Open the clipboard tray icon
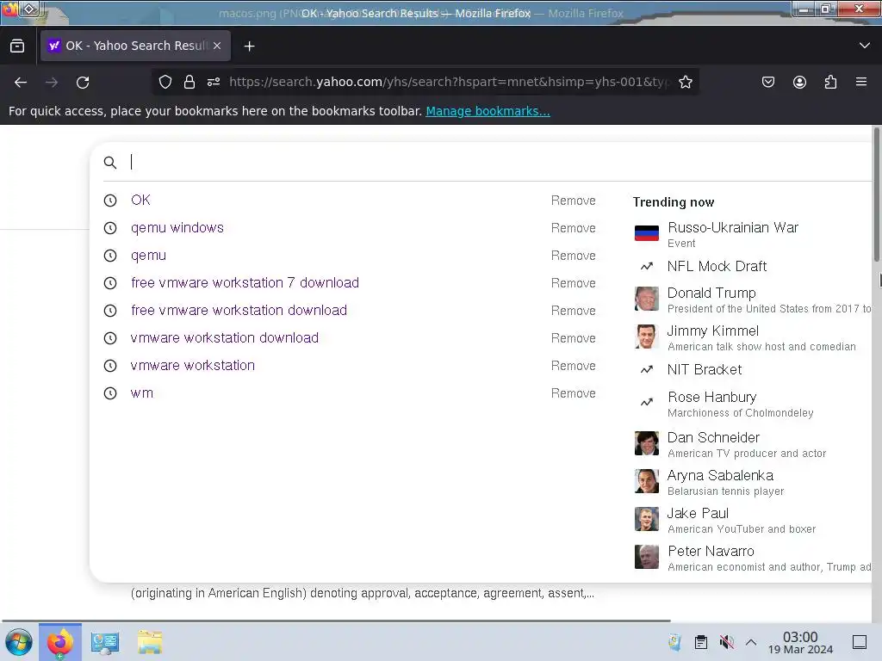882x661 pixels. click(x=701, y=642)
